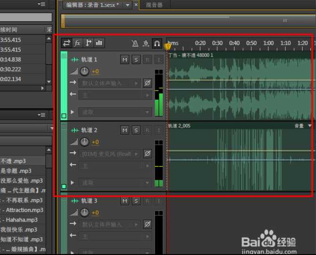Toggle input monitoring on 轨道 1
The height and width of the screenshot is (255, 316).
[158, 59]
